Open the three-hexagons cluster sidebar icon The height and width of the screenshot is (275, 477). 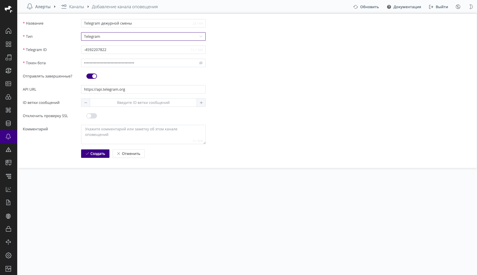coord(8,97)
